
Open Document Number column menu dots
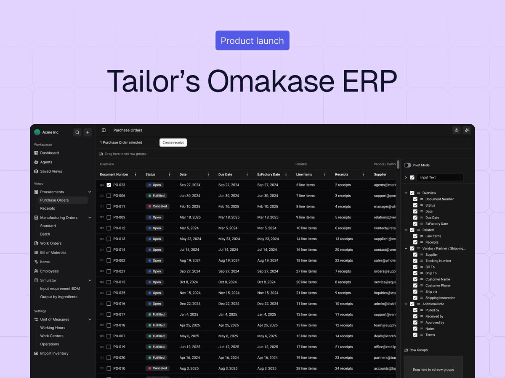pyautogui.click(x=135, y=174)
